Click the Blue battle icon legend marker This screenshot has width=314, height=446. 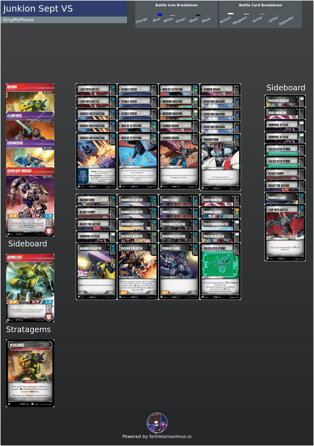tap(160, 15)
